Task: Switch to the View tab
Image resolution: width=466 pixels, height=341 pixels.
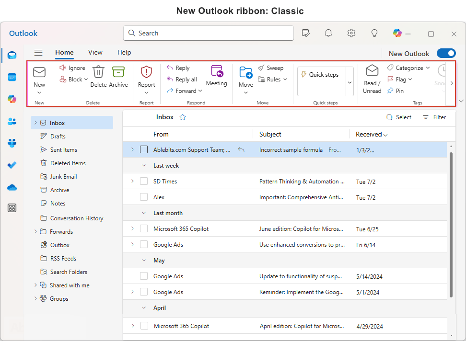Action: (x=95, y=53)
